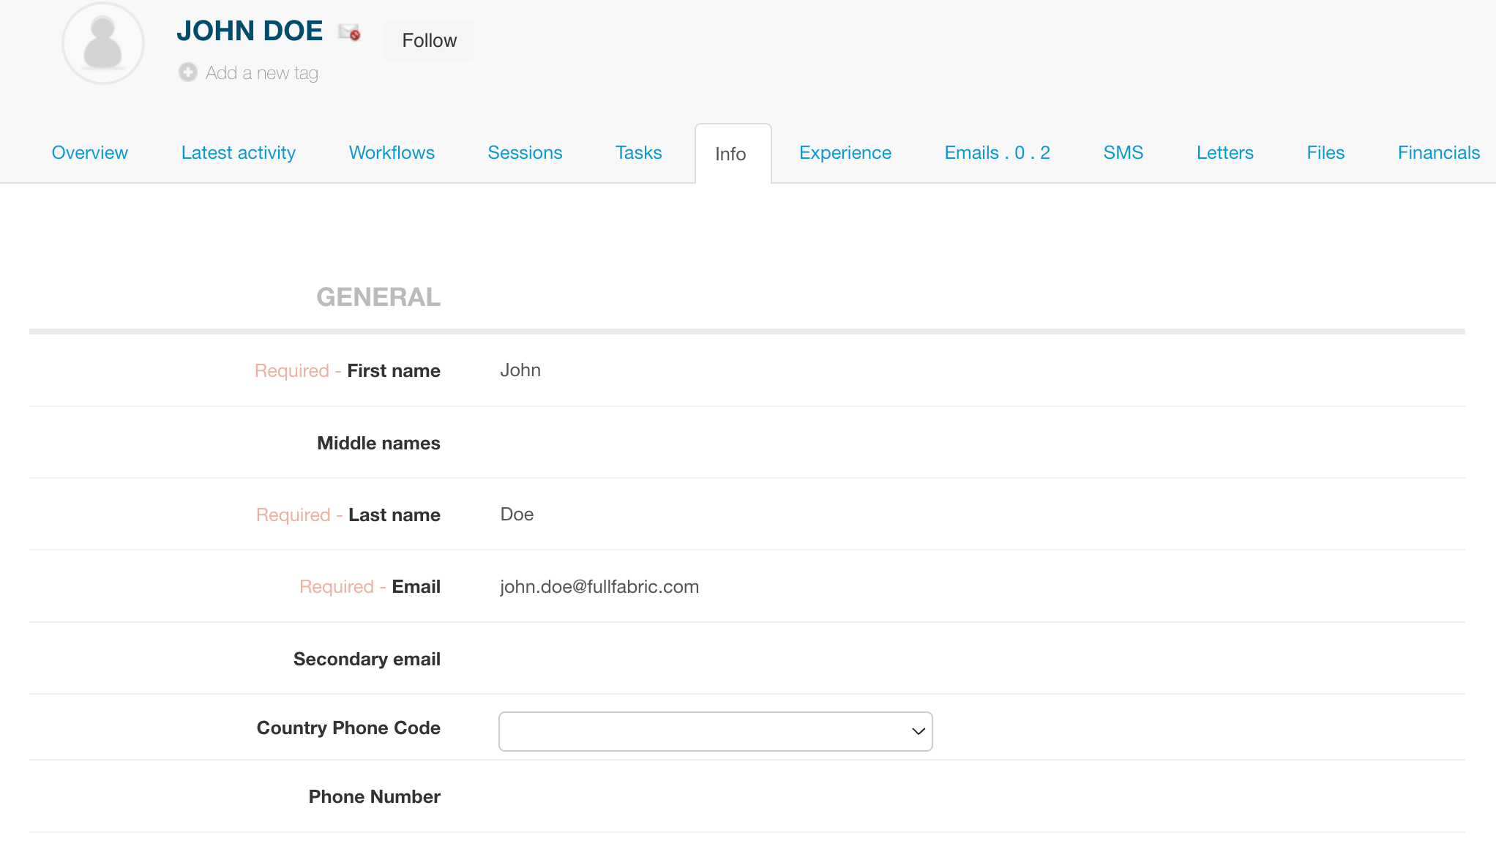The image size is (1496, 841).
Task: Select the Tasks tab
Action: click(x=638, y=152)
